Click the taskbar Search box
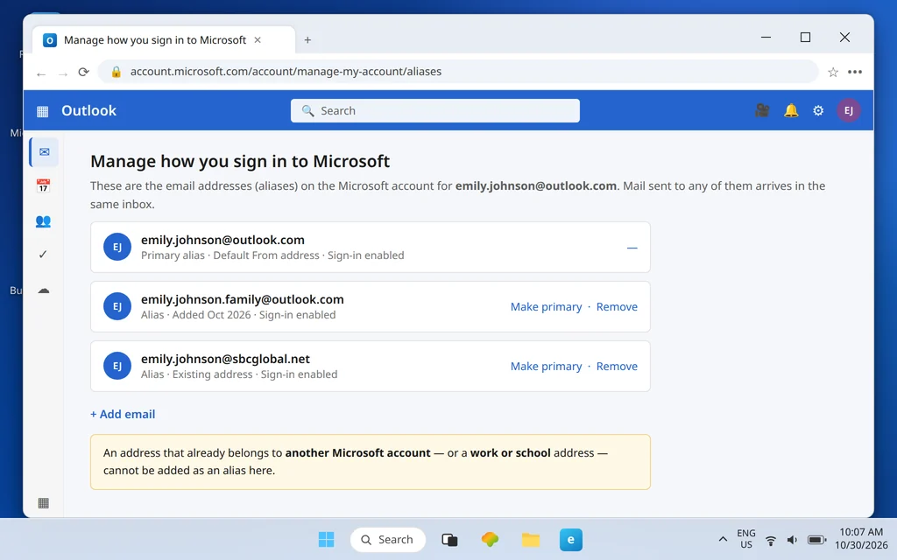The width and height of the screenshot is (897, 560). pyautogui.click(x=388, y=539)
